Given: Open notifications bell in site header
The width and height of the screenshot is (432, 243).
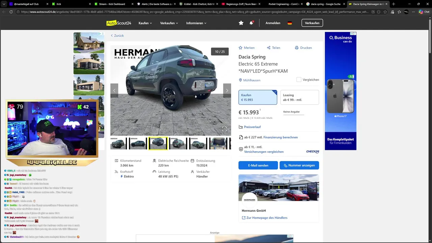Looking at the screenshot, I should tap(251, 23).
